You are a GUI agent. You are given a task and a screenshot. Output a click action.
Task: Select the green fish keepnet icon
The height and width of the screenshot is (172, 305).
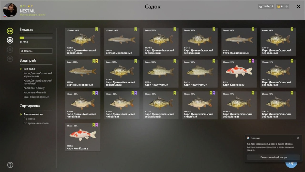coord(10,31)
